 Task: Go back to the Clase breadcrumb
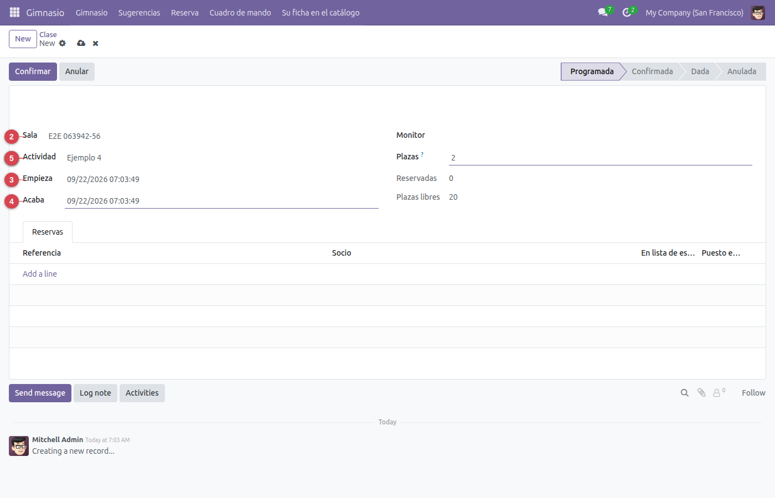point(48,34)
